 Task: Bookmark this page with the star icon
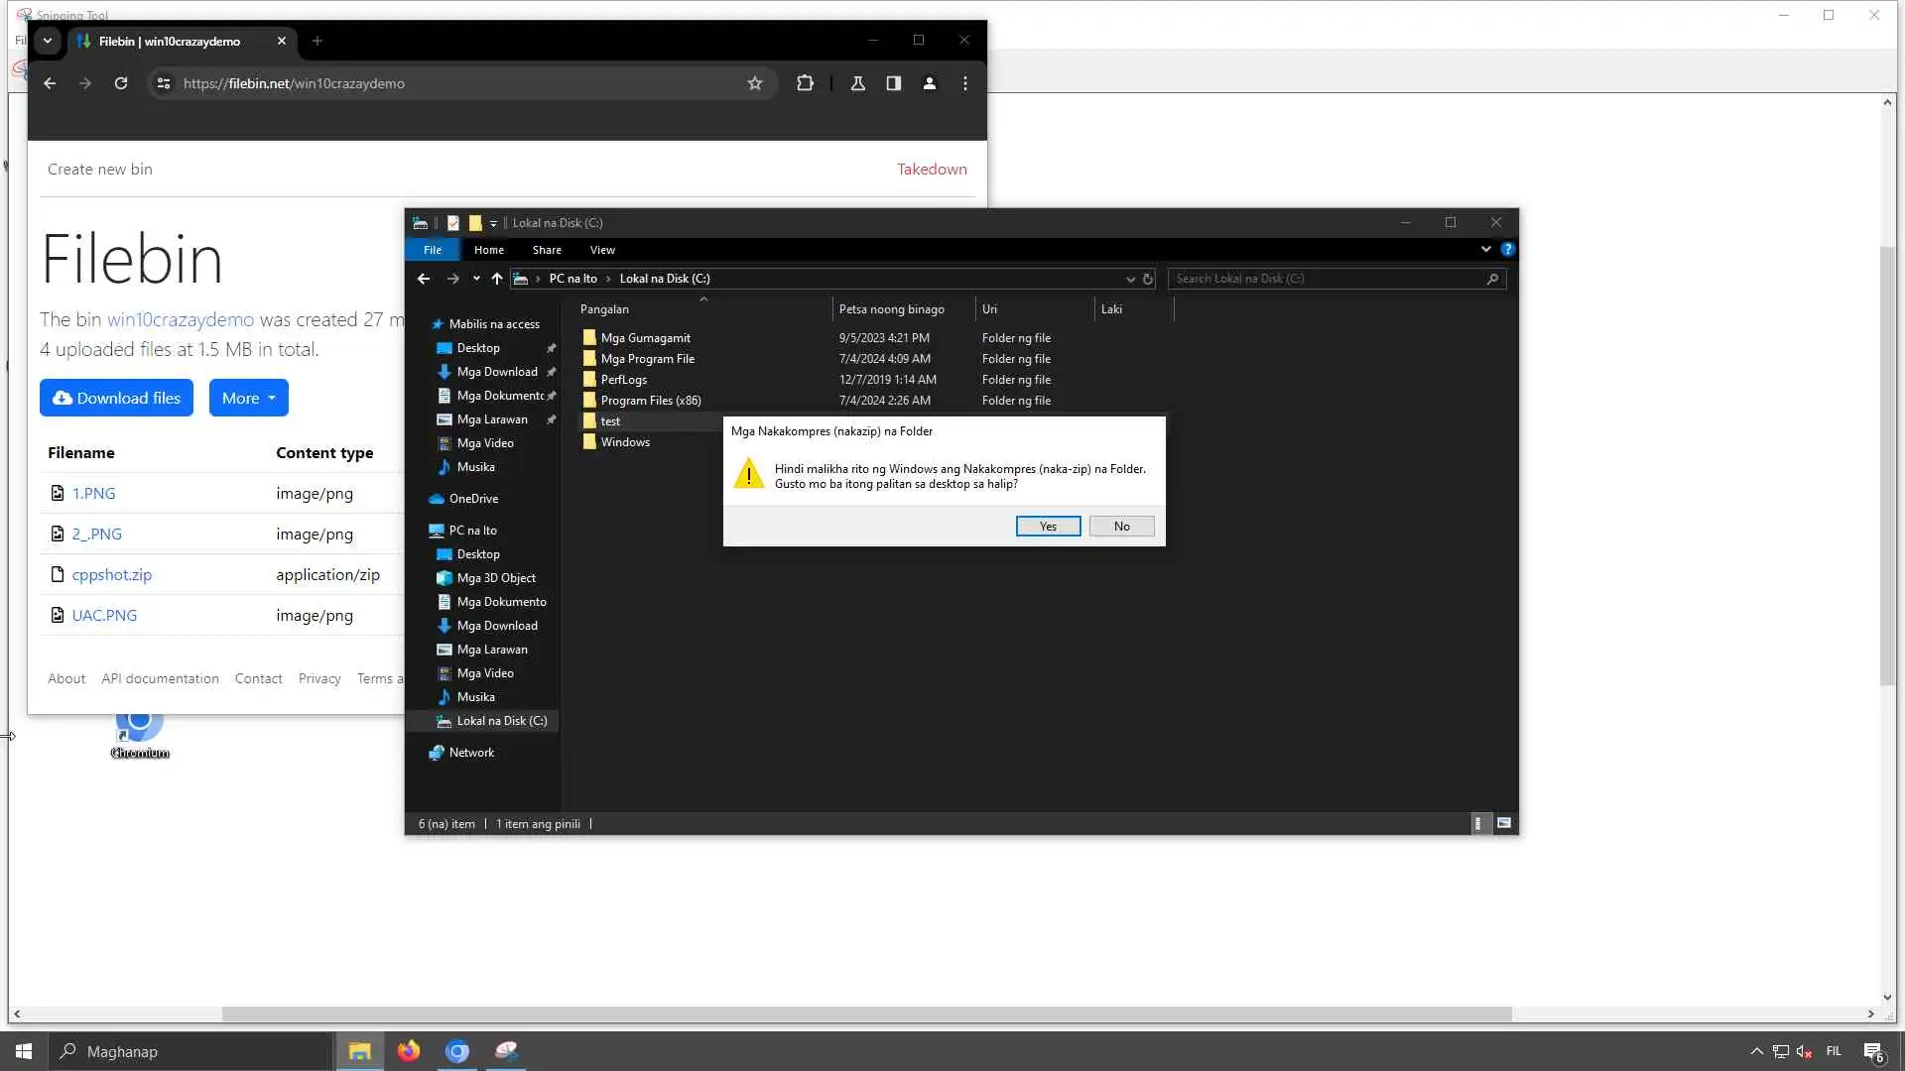(x=755, y=83)
